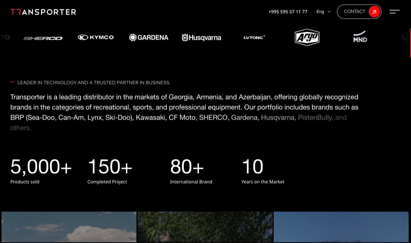Screen dimensions: 411x243
Task: Click the 5,000+ figure
Action: click(41, 167)
